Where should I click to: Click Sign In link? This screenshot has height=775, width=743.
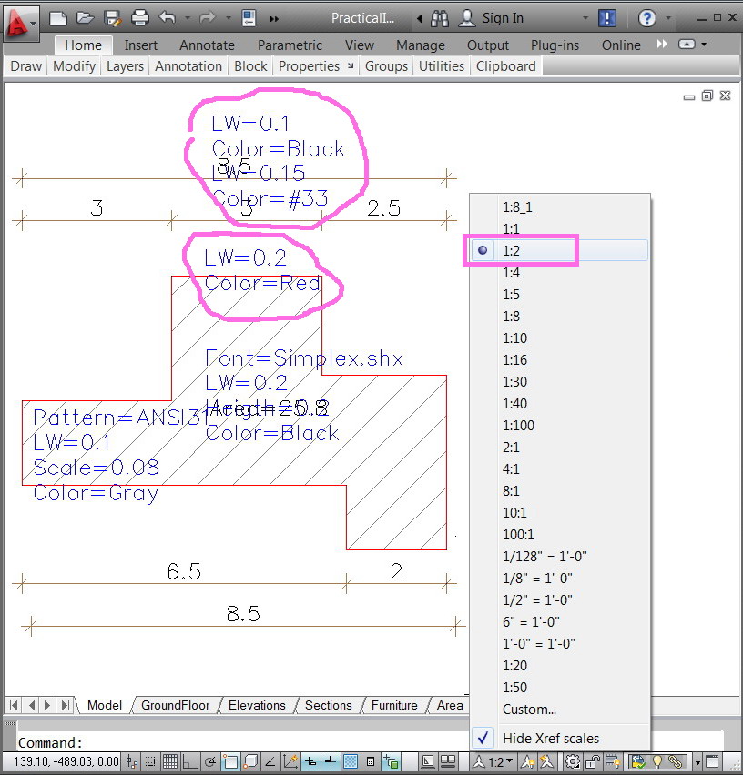[x=503, y=18]
